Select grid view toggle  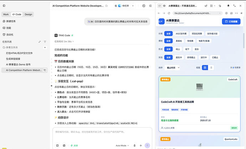point(205,68)
